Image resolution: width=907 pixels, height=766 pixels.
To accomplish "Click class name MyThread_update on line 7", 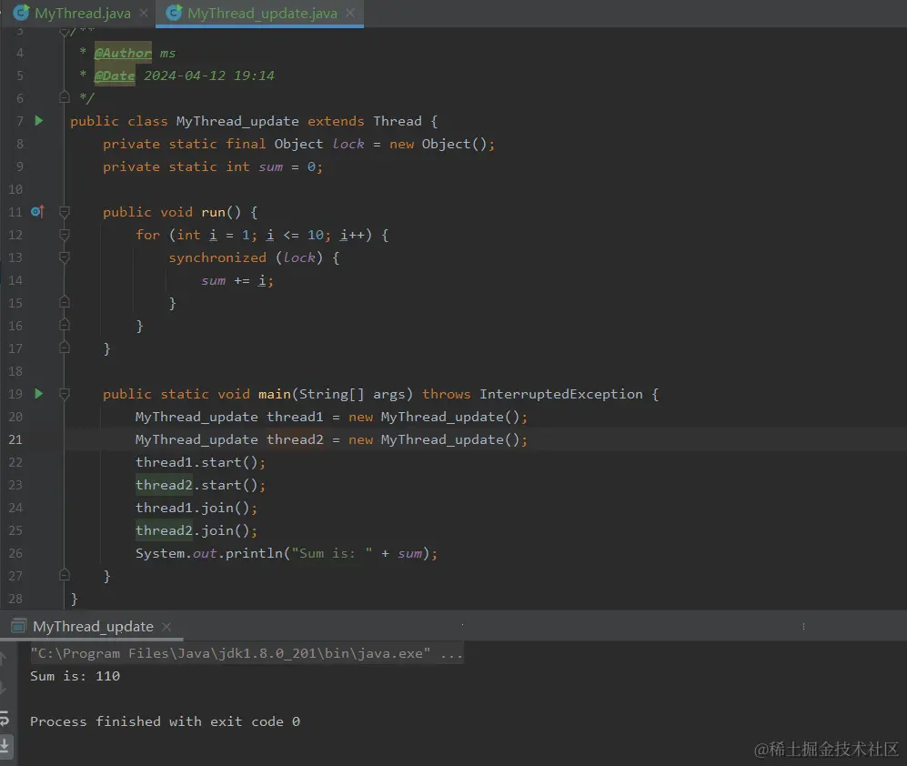I will click(237, 122).
